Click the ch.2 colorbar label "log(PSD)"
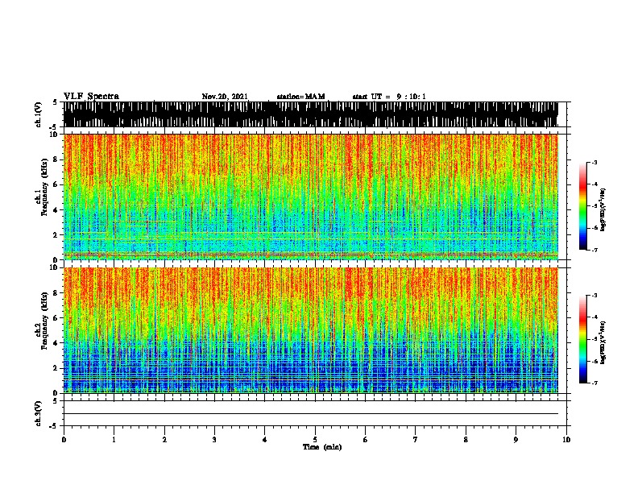 tap(603, 342)
